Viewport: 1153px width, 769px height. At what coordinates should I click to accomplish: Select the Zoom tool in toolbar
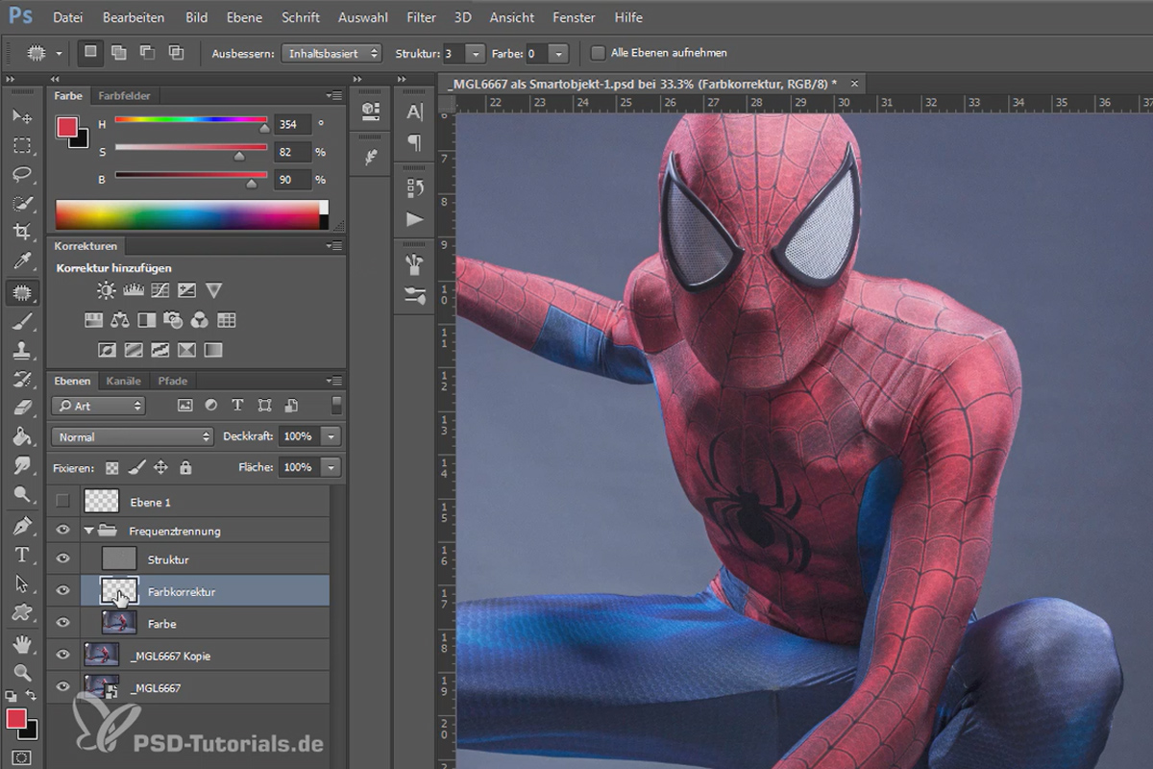pyautogui.click(x=21, y=672)
